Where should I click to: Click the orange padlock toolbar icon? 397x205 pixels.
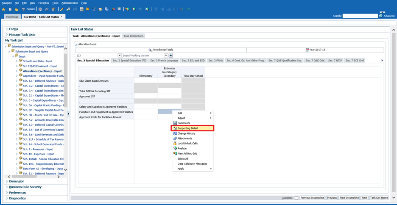click(x=88, y=9)
